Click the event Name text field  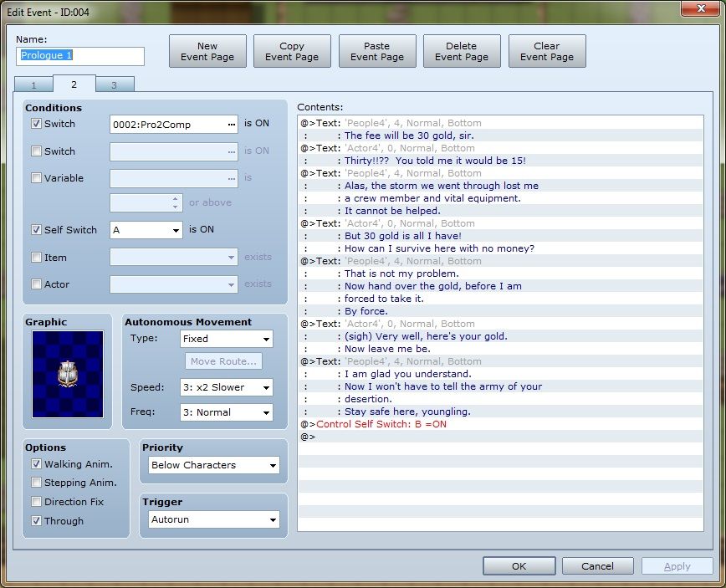coord(80,56)
